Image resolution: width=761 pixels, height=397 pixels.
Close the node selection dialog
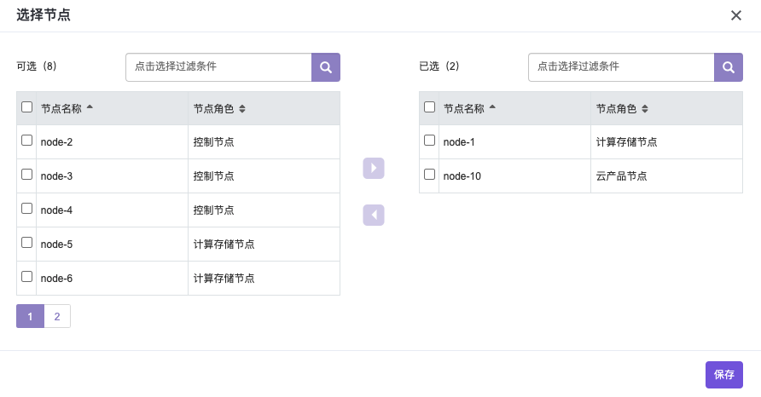pyautogui.click(x=735, y=15)
